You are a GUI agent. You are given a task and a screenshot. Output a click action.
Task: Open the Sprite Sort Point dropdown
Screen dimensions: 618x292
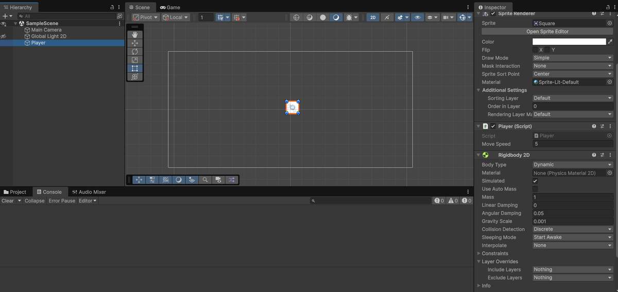[573, 74]
